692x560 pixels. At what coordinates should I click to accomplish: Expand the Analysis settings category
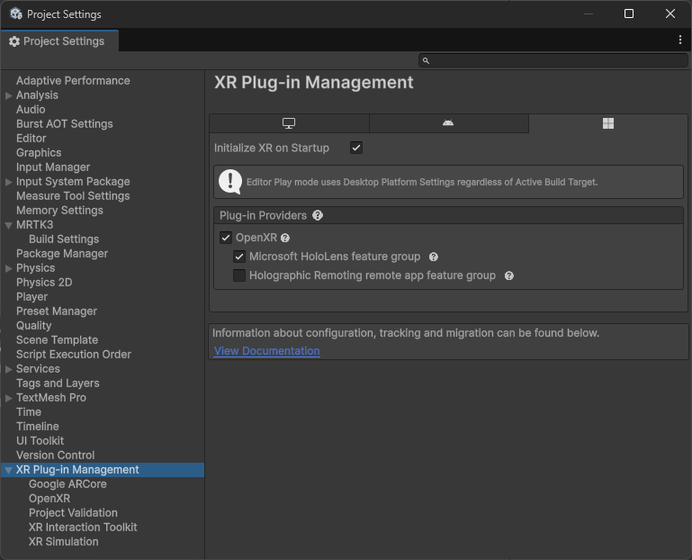[9, 95]
